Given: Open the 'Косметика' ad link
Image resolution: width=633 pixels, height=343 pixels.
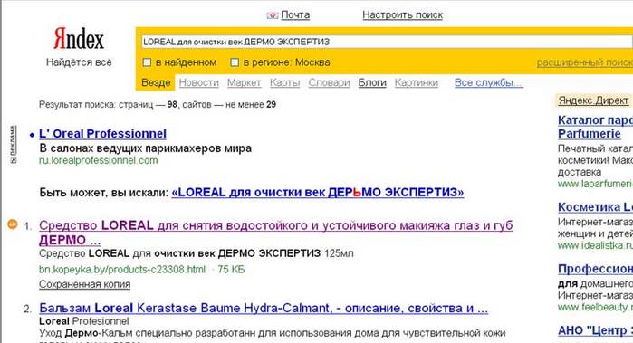Looking at the screenshot, I should tap(595, 207).
